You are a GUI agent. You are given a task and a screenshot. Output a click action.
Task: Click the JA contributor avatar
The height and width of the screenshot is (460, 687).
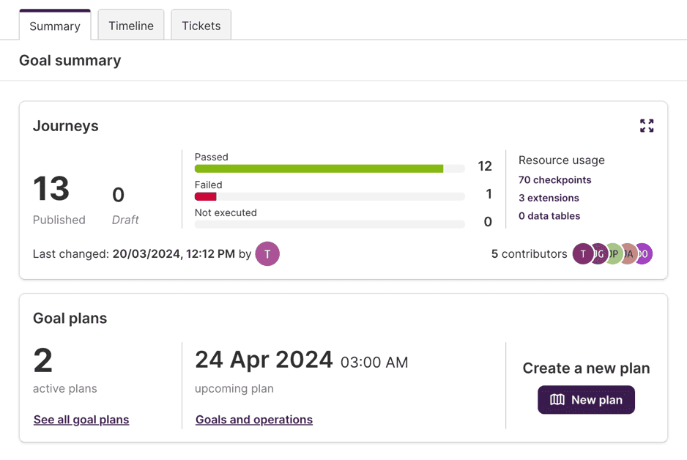coord(628,254)
